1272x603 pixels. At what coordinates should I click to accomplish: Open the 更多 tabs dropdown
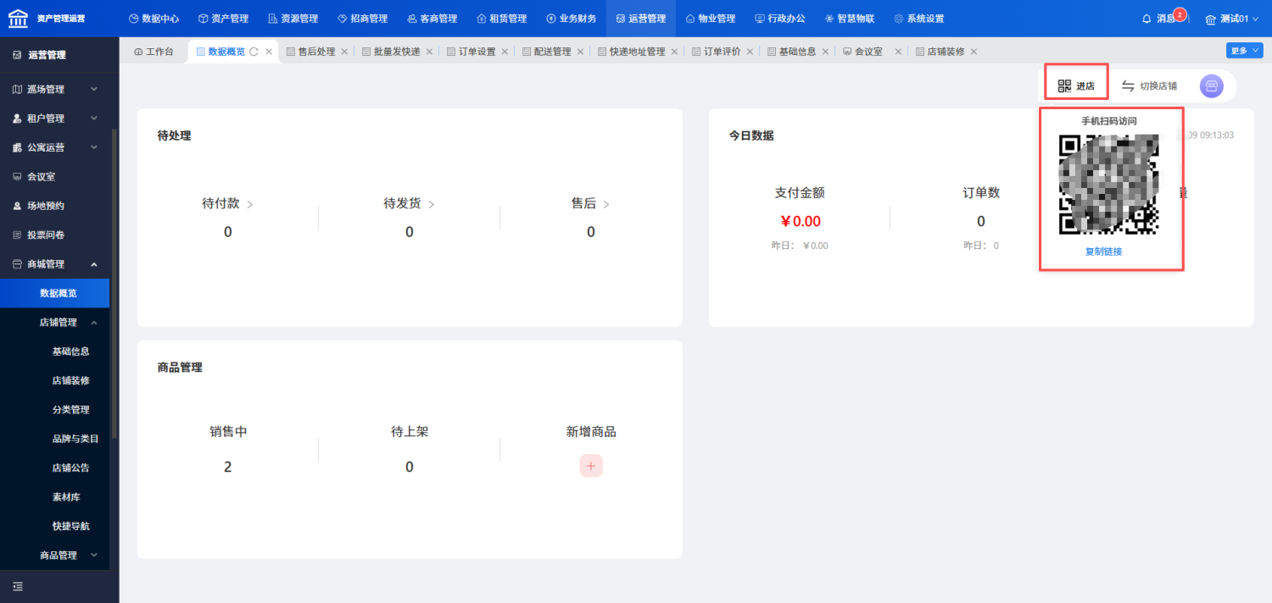click(x=1244, y=51)
